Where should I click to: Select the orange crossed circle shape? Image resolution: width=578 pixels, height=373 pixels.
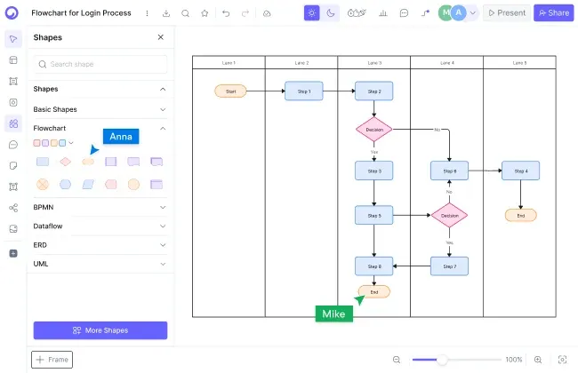coord(43,184)
